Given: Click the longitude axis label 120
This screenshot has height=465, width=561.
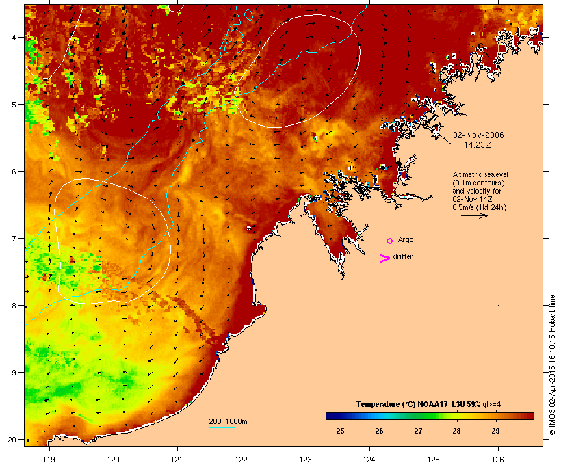Looking at the screenshot, I should (x=114, y=460).
